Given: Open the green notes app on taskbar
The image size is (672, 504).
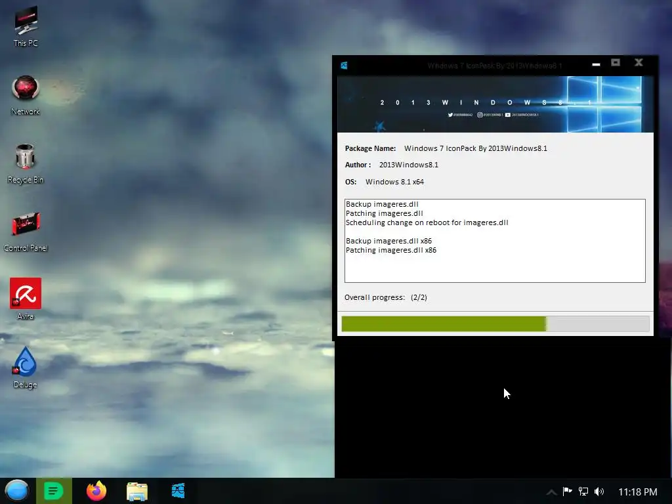Looking at the screenshot, I should pyautogui.click(x=54, y=491).
